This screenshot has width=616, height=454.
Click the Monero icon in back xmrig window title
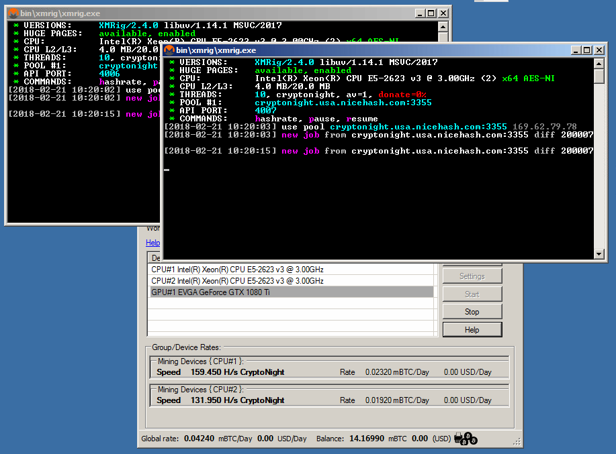[13, 13]
